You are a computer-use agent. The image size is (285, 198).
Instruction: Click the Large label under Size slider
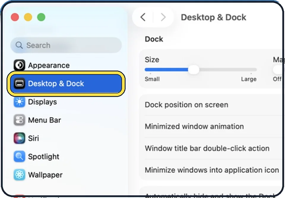249,79
